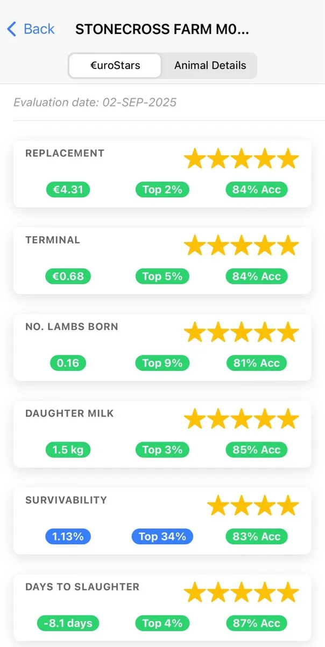
Task: Select the blue Top 34% badge
Action: pos(162,536)
